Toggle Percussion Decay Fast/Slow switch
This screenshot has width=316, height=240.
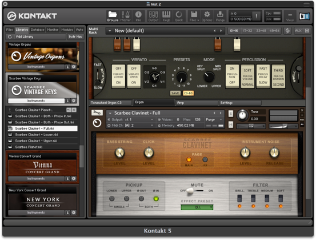coord(263,76)
